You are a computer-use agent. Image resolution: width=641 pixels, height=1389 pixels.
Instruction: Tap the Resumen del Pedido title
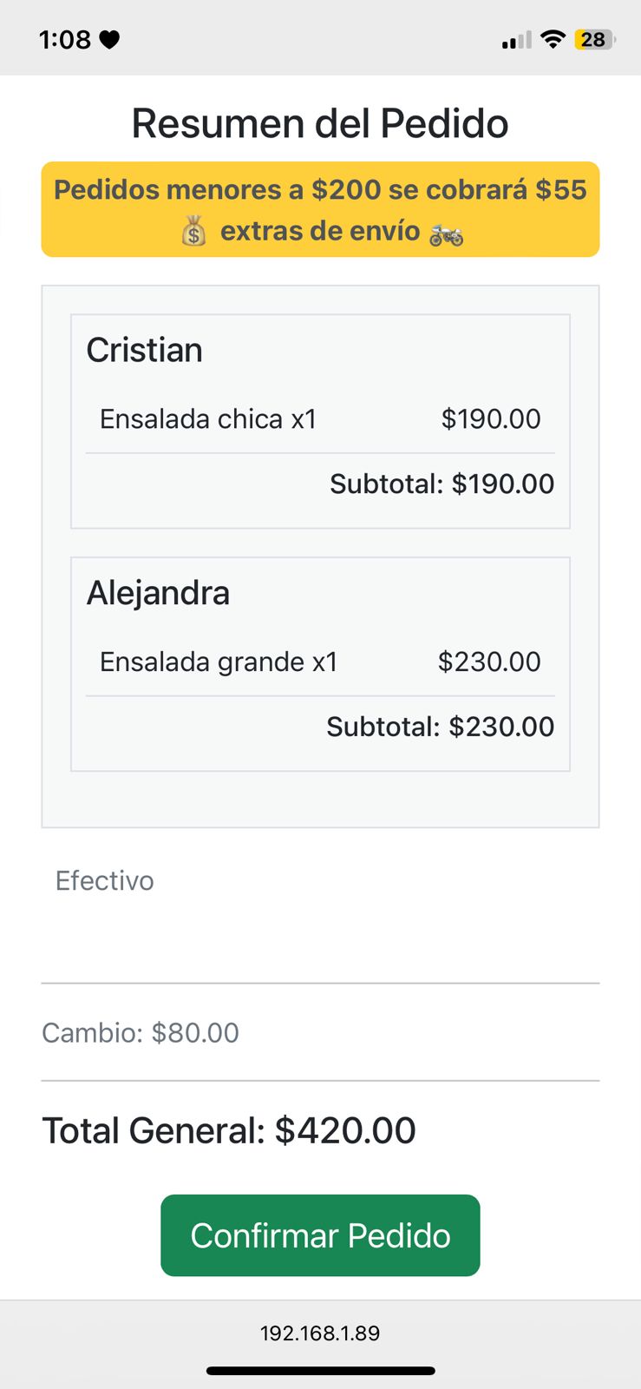tap(320, 123)
